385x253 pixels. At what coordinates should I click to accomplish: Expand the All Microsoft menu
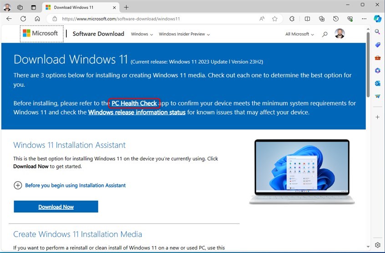[x=299, y=34]
